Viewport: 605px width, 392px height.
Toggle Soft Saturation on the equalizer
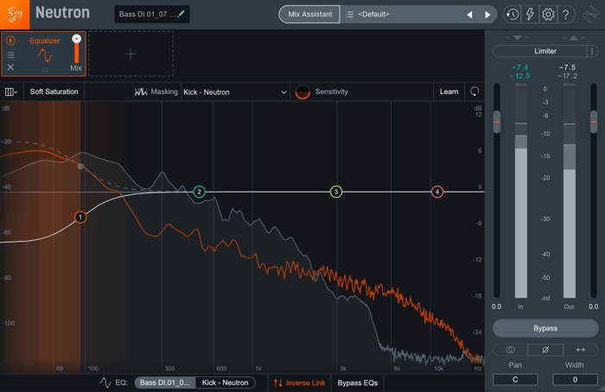(54, 92)
